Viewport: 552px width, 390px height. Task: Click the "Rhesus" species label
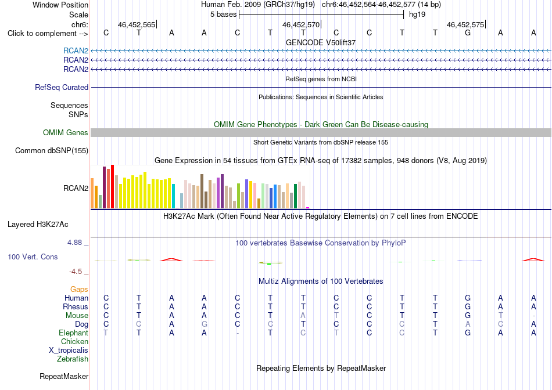click(x=76, y=306)
